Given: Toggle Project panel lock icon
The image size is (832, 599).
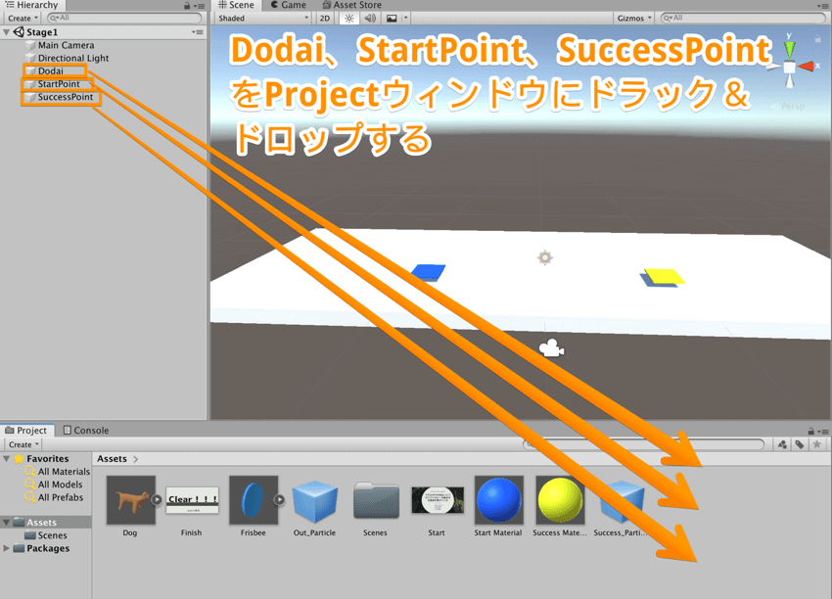Looking at the screenshot, I should pyautogui.click(x=810, y=431).
